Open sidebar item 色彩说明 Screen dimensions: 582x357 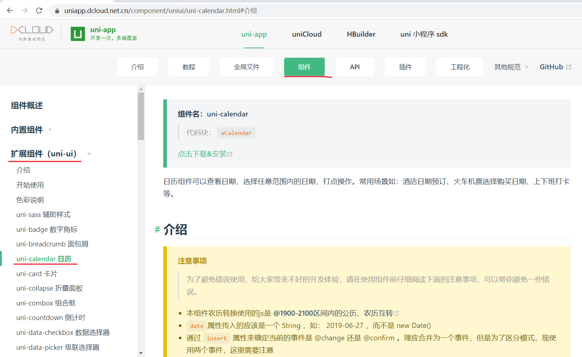pyautogui.click(x=30, y=200)
